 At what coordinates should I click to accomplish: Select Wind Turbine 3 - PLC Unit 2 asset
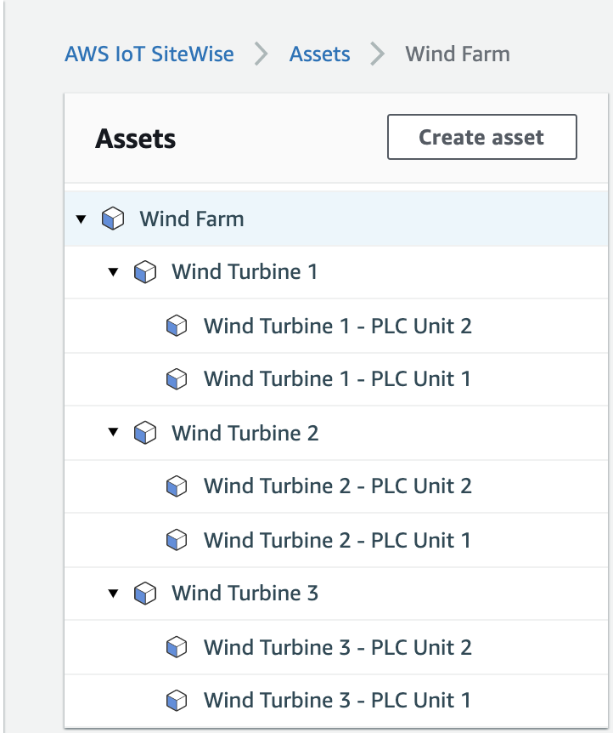(337, 647)
